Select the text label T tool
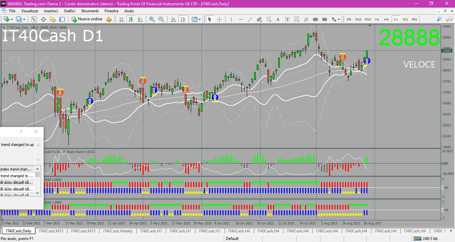 [x=287, y=19]
